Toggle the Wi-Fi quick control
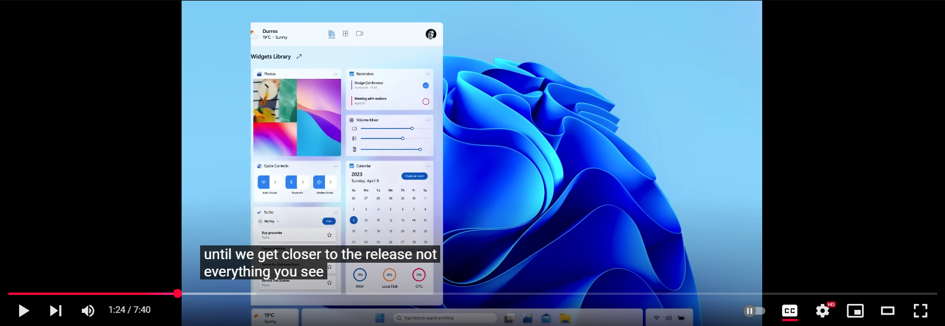Viewport: 945px width, 326px height. 263,182
